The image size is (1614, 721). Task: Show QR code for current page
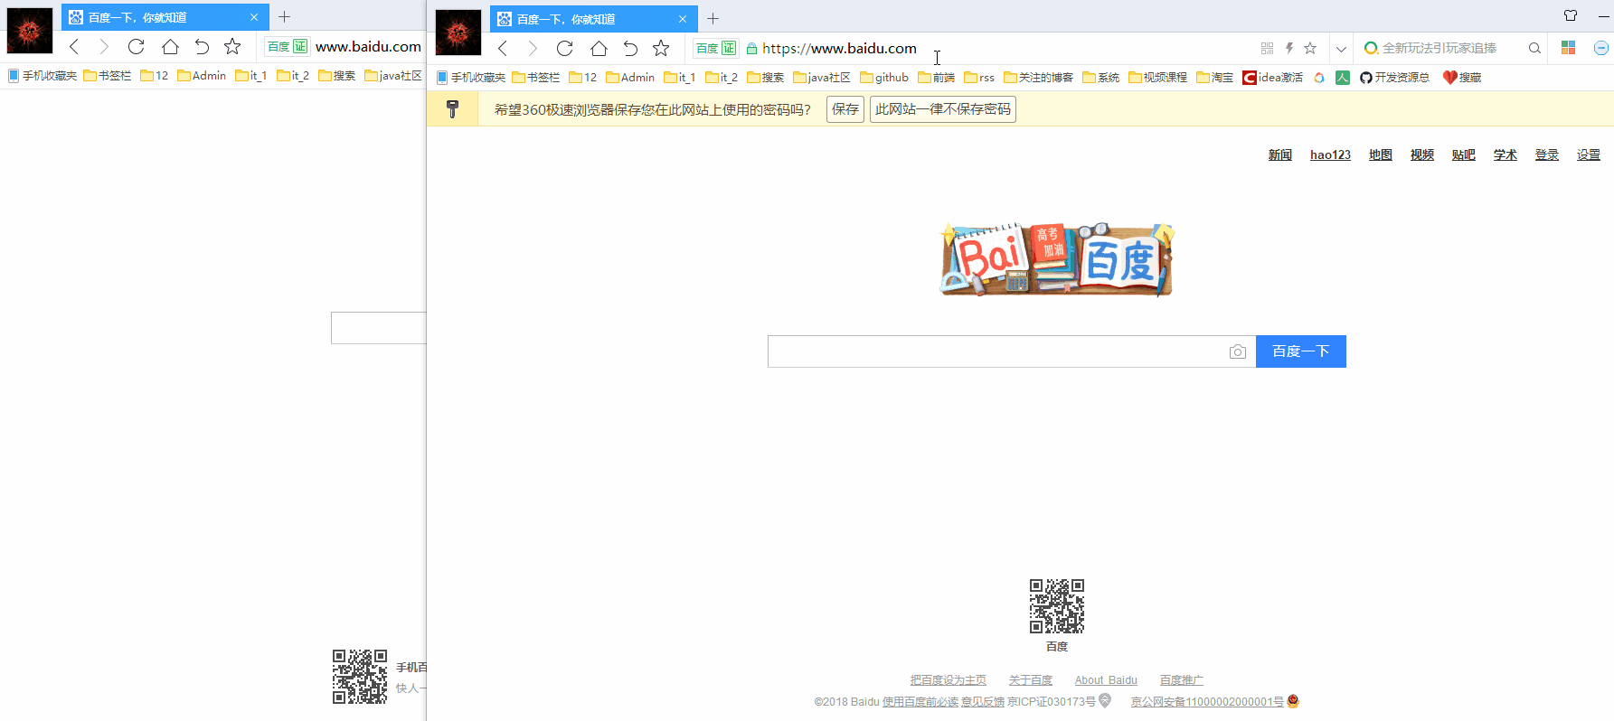click(1267, 48)
